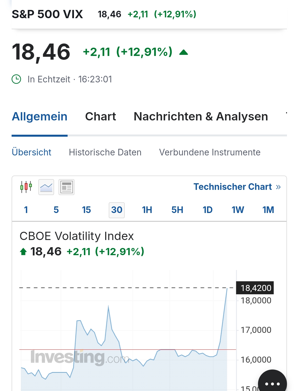The height and width of the screenshot is (391, 298).
Task: Open Nachrichten & Analysen tab
Action: click(x=201, y=117)
